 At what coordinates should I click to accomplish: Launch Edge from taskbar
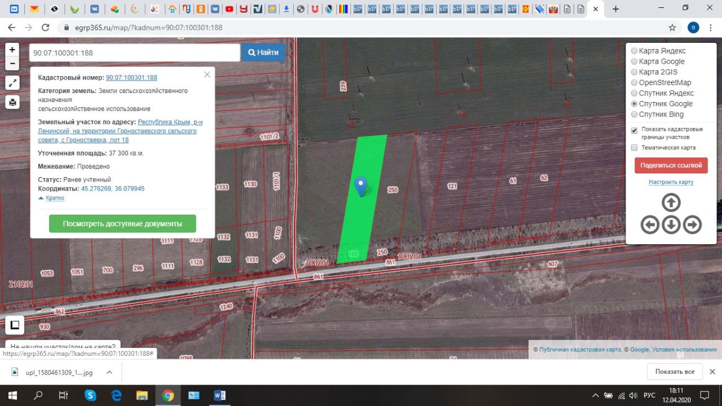[x=116, y=395]
